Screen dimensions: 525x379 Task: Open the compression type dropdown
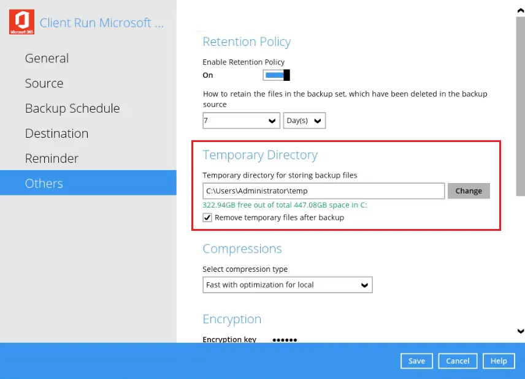point(287,285)
